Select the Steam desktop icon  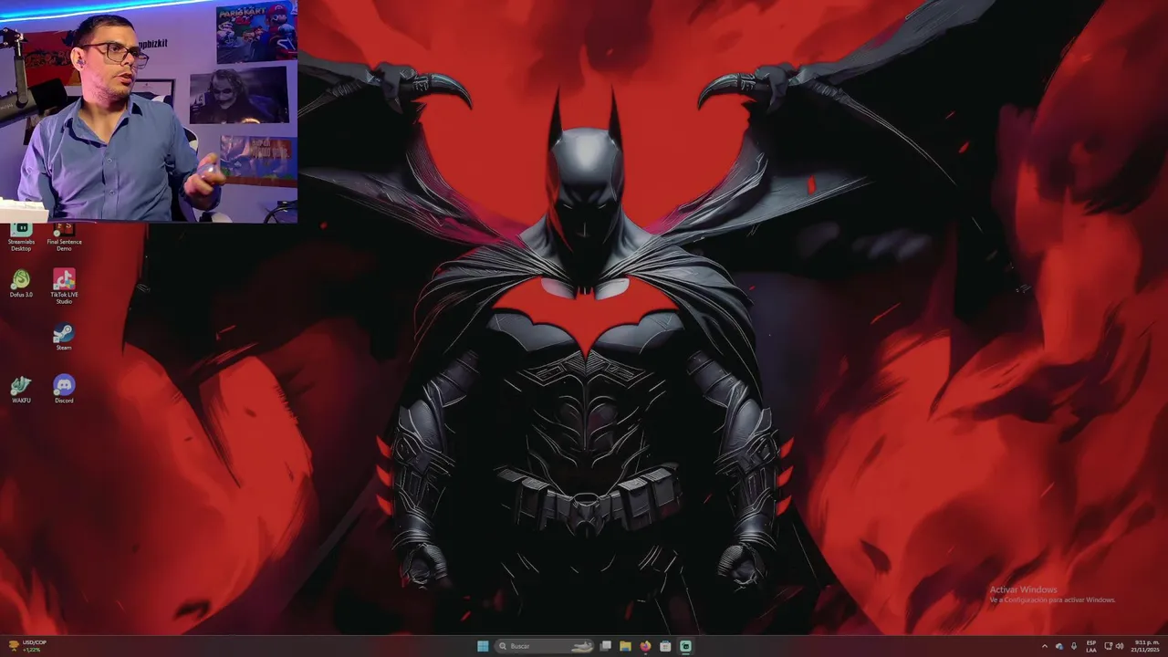point(64,337)
